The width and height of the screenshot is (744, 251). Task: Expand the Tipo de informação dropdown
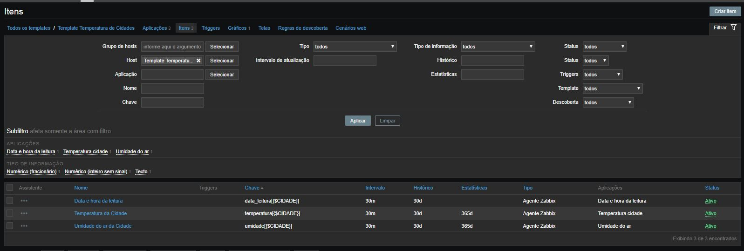[498, 47]
